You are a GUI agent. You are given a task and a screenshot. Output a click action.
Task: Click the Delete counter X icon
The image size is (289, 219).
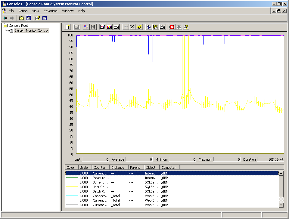point(132,27)
